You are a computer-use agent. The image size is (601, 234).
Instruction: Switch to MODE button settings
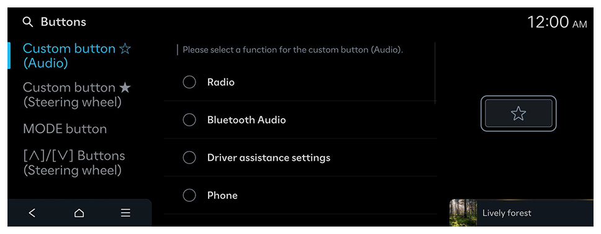[x=65, y=129]
